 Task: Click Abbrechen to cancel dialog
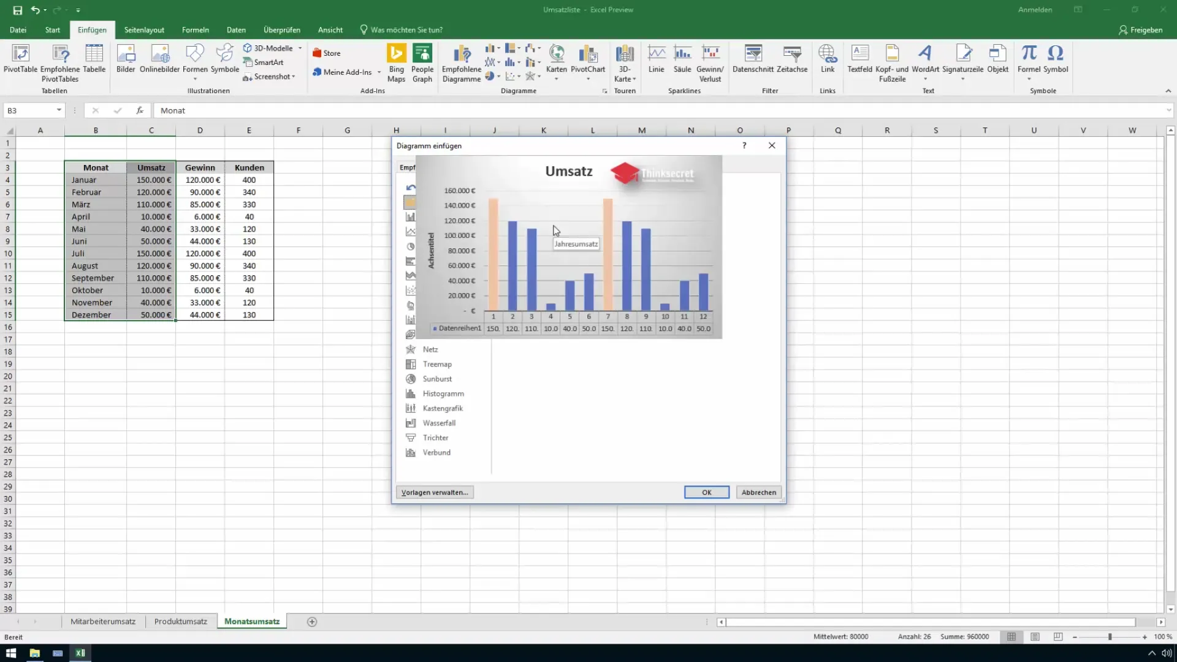[758, 492]
